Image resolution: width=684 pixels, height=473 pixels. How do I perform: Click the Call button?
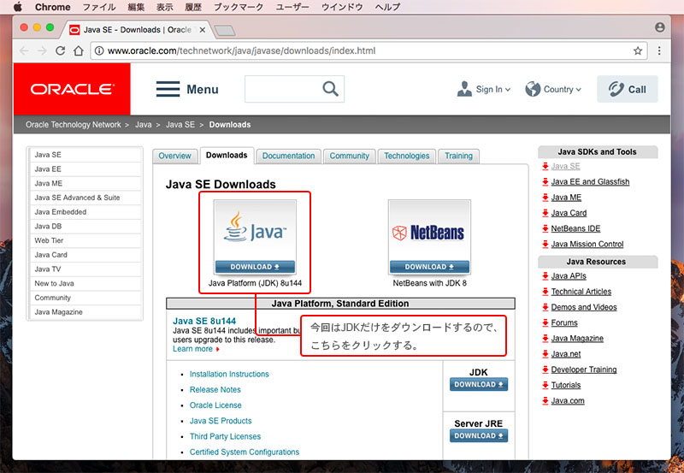(628, 89)
